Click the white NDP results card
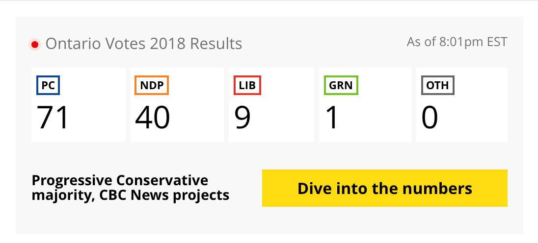The image size is (538, 243). coord(177,105)
